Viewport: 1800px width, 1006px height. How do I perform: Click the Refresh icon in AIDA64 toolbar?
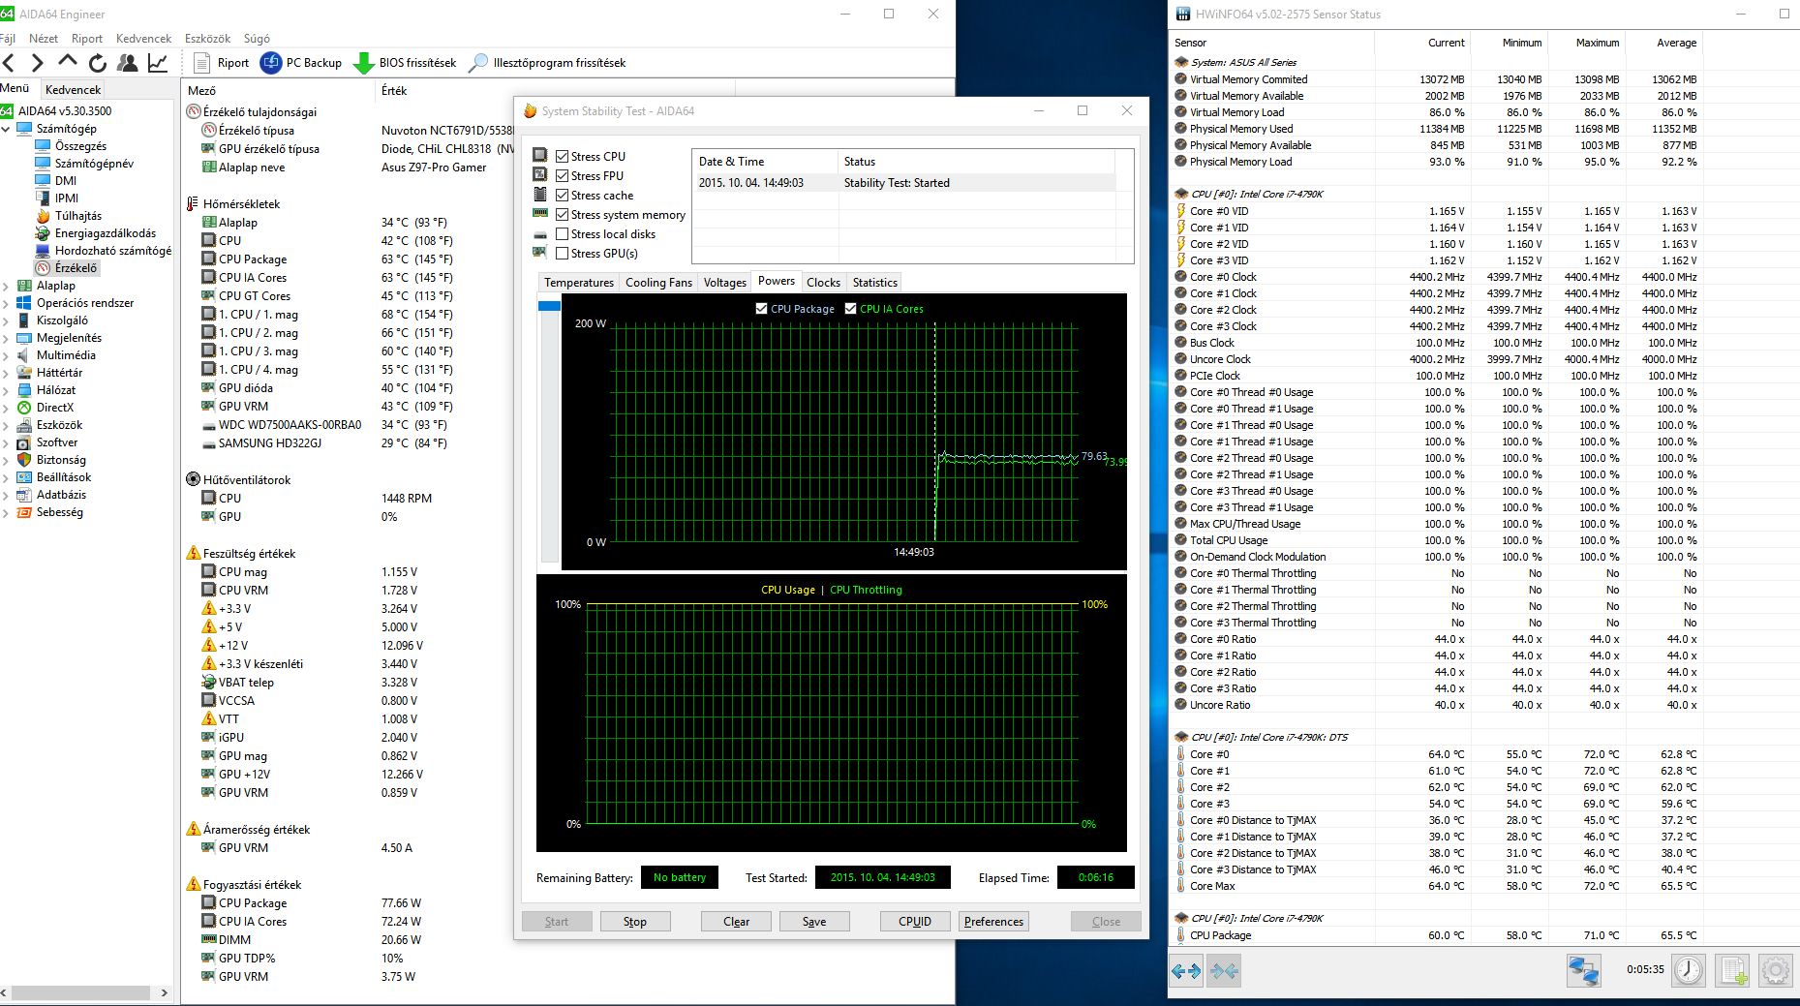click(x=97, y=63)
